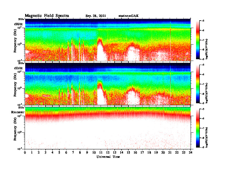Viewport: 227px width, 175px height.
Task: Click the hour "15" tick label
Action: 128,153
